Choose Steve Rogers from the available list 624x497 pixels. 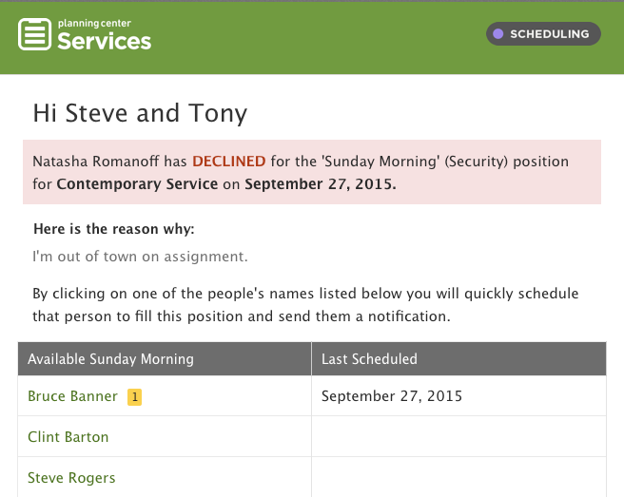pos(71,478)
